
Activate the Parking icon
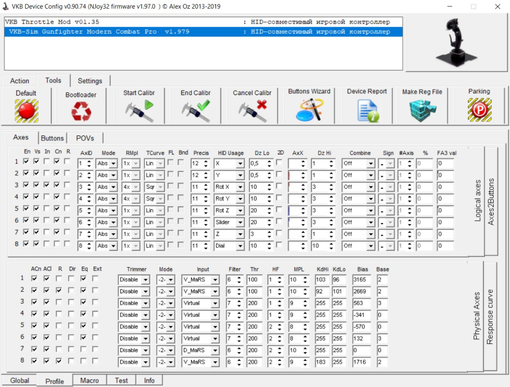(x=479, y=111)
